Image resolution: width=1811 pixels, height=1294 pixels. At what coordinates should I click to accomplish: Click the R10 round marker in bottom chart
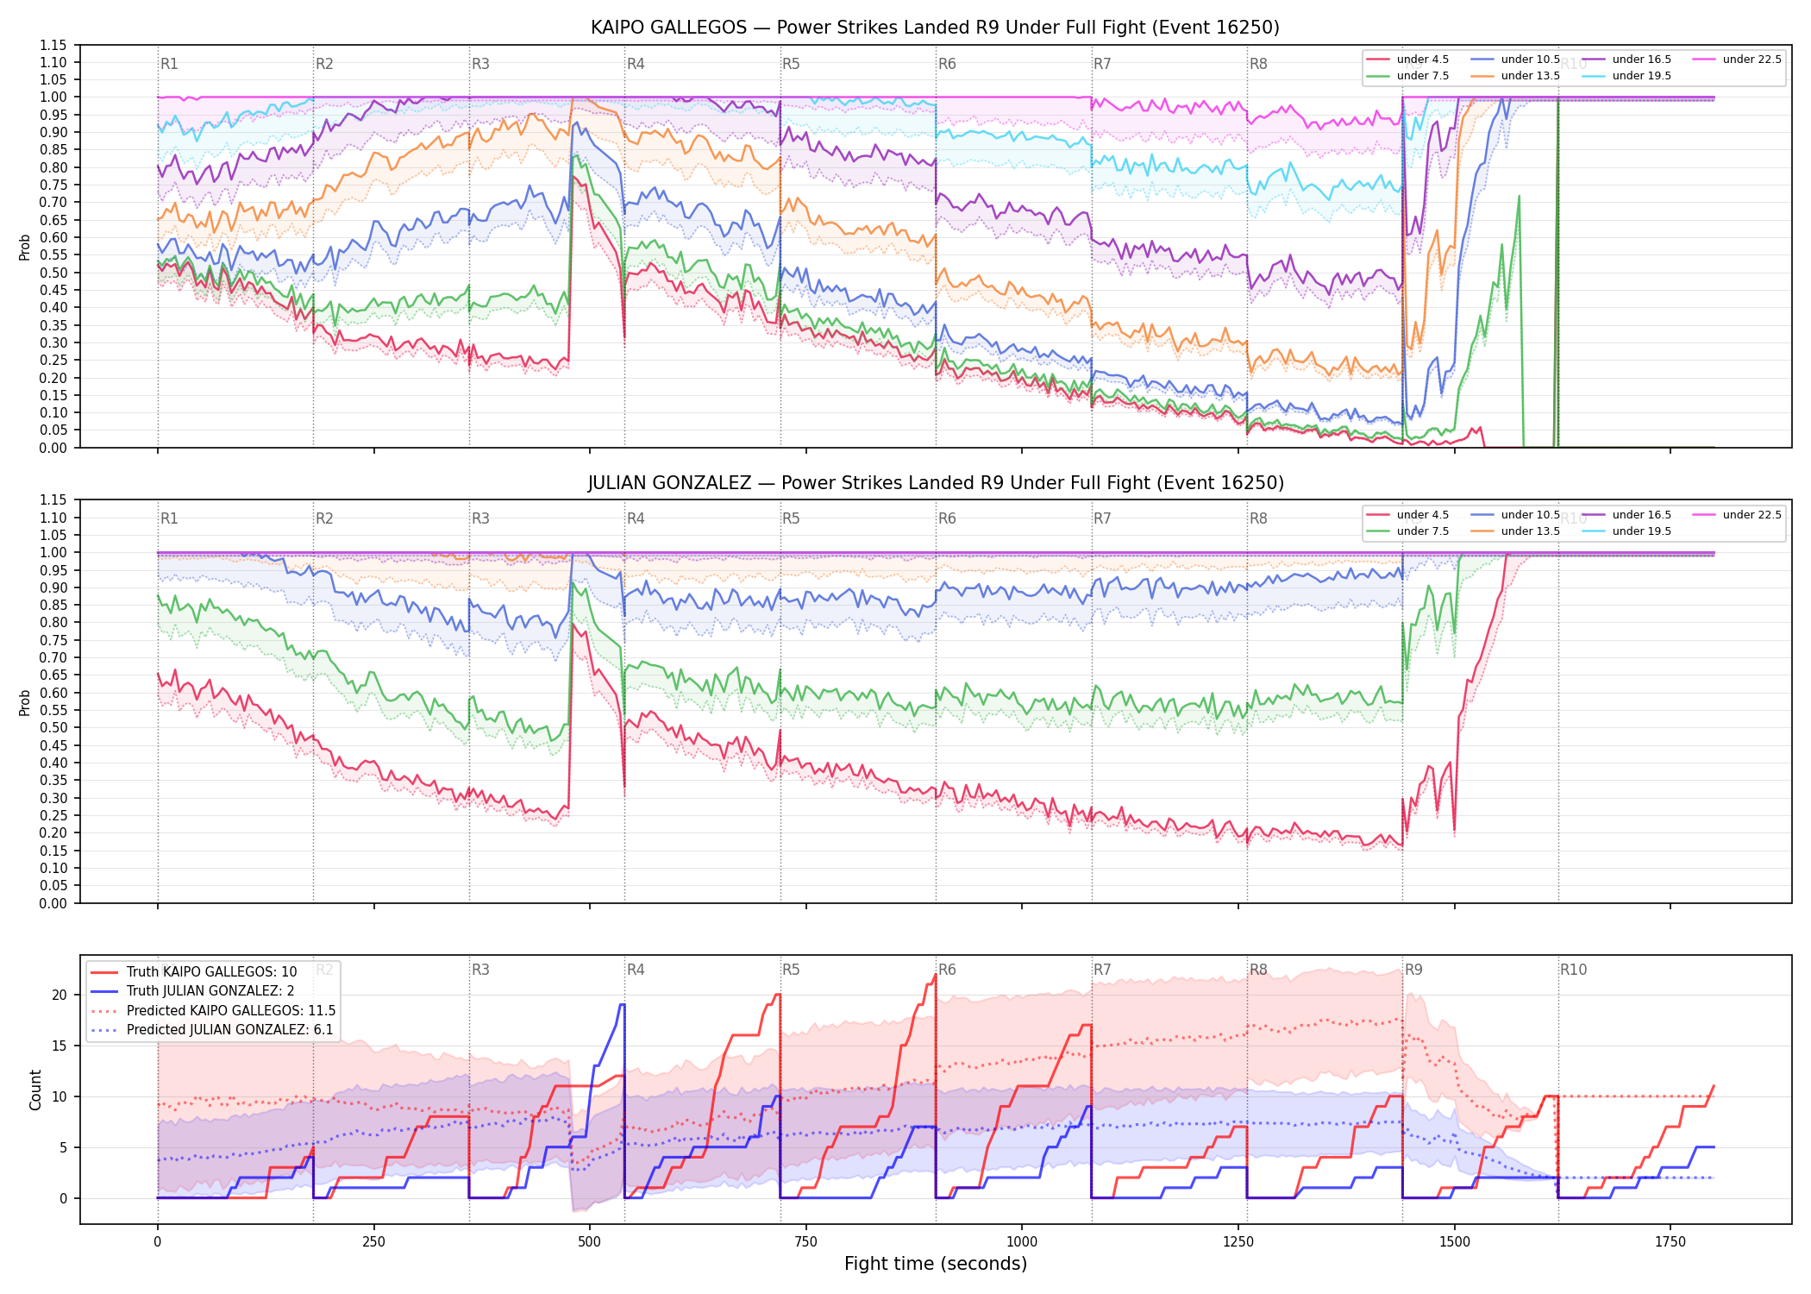pos(1573,970)
